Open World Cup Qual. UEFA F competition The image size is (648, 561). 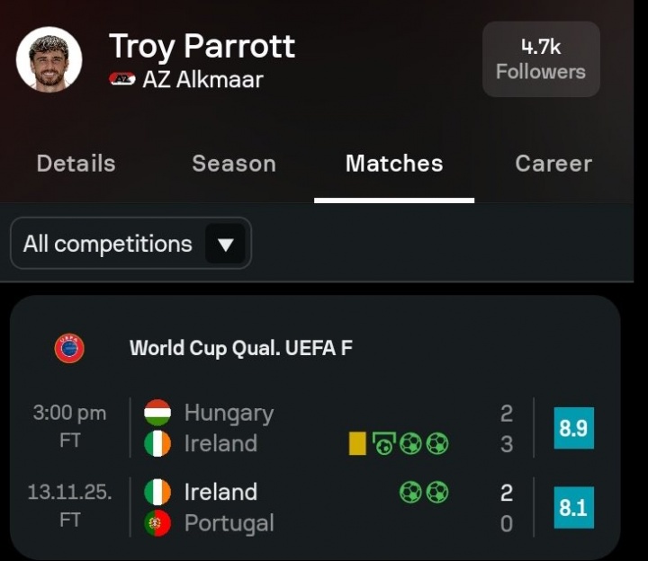tap(240, 348)
